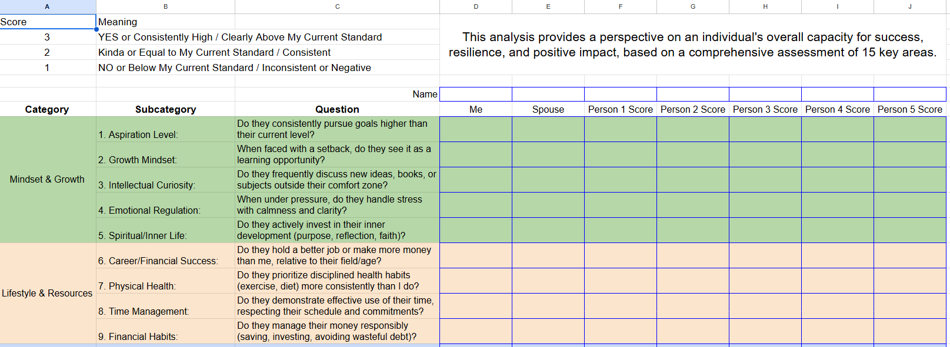Select column C header

(x=337, y=6)
